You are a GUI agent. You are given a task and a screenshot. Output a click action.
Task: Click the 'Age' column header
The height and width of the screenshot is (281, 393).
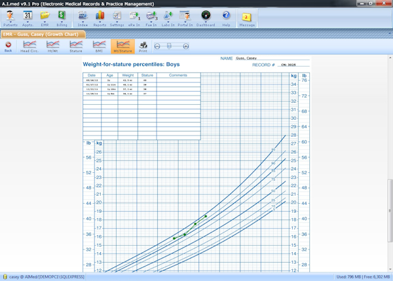(109, 75)
